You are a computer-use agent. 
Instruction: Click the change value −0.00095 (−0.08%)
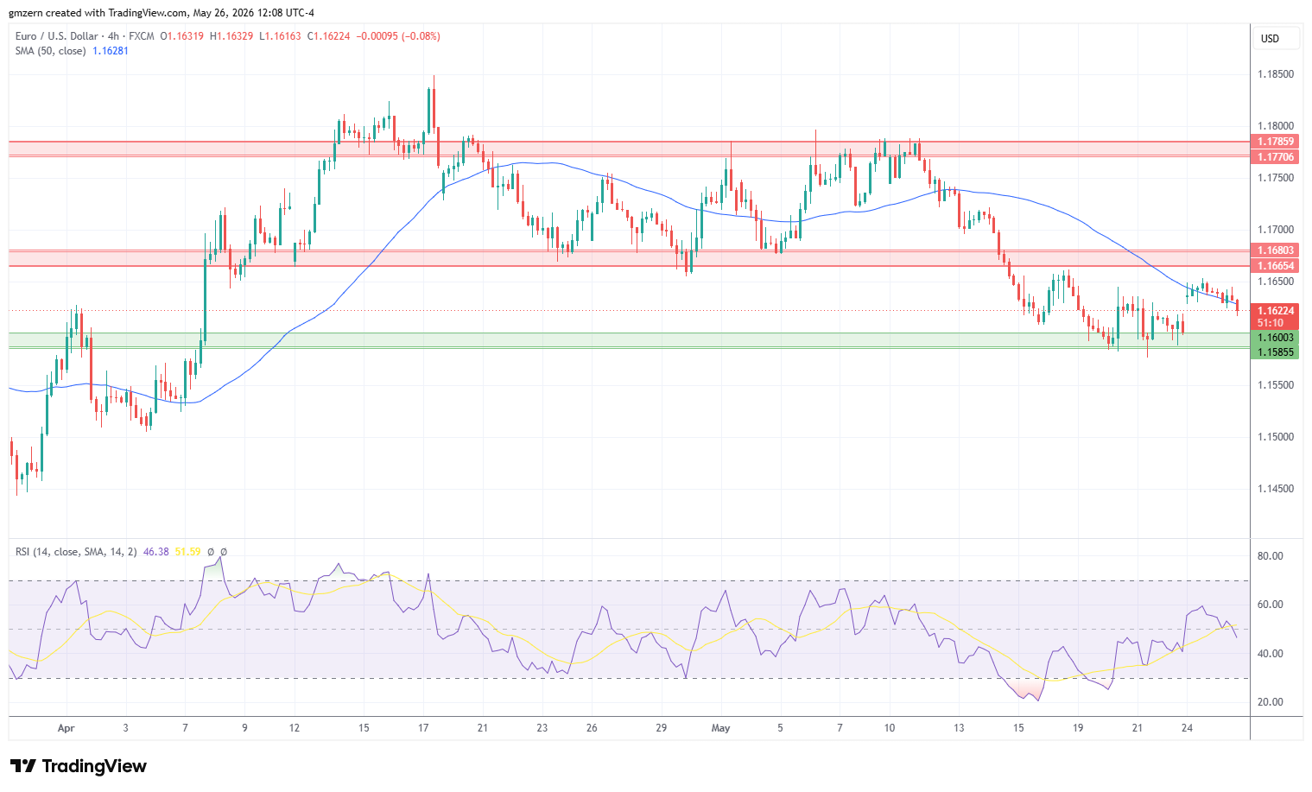[399, 36]
